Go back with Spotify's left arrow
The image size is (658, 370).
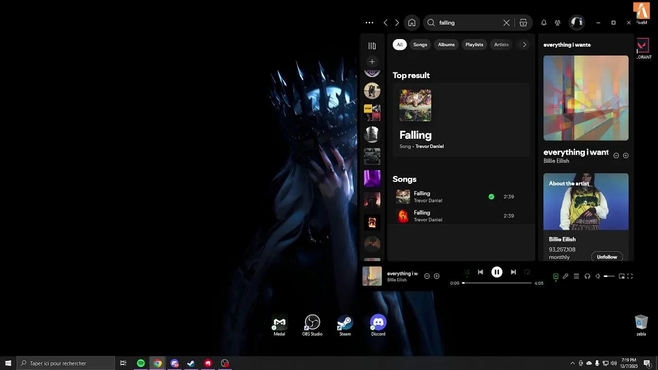[x=386, y=23]
